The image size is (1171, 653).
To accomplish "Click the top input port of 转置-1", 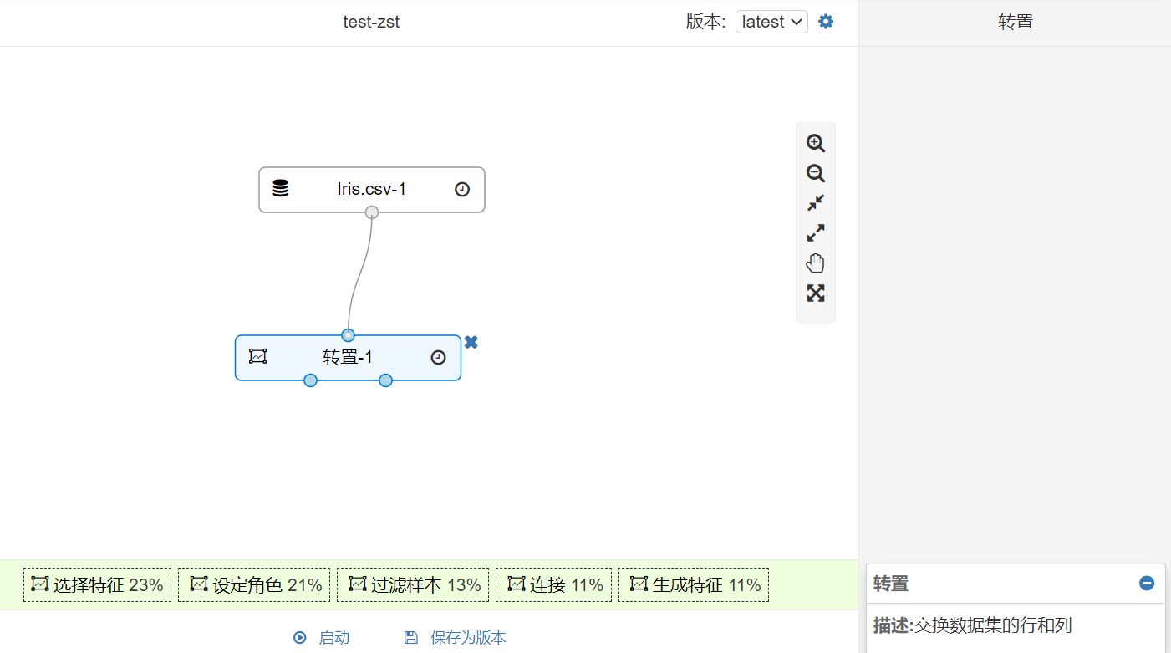I will pos(349,335).
